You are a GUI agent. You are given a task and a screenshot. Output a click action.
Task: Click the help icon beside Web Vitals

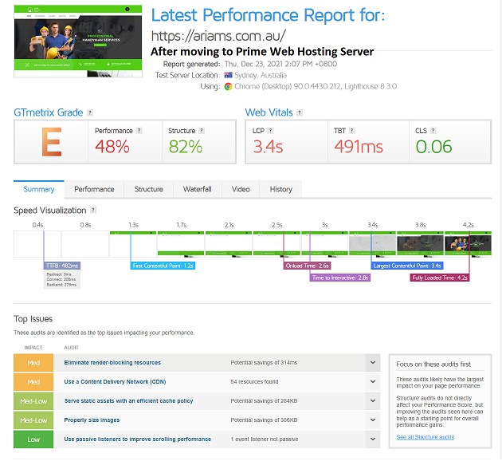coord(300,112)
